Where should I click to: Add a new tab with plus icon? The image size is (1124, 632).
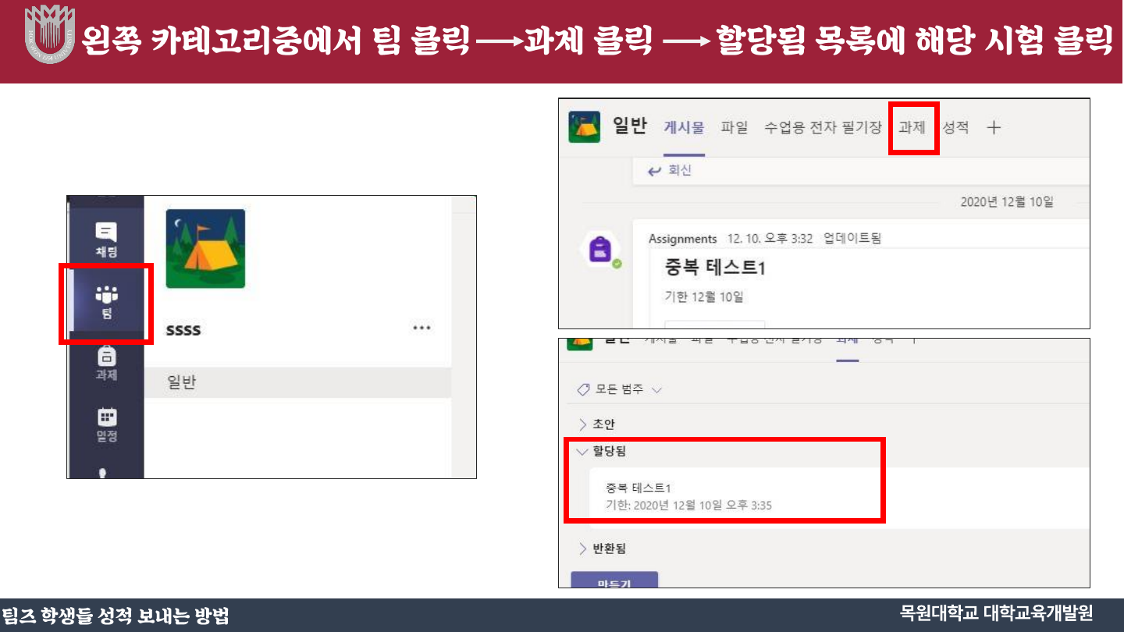(x=994, y=128)
